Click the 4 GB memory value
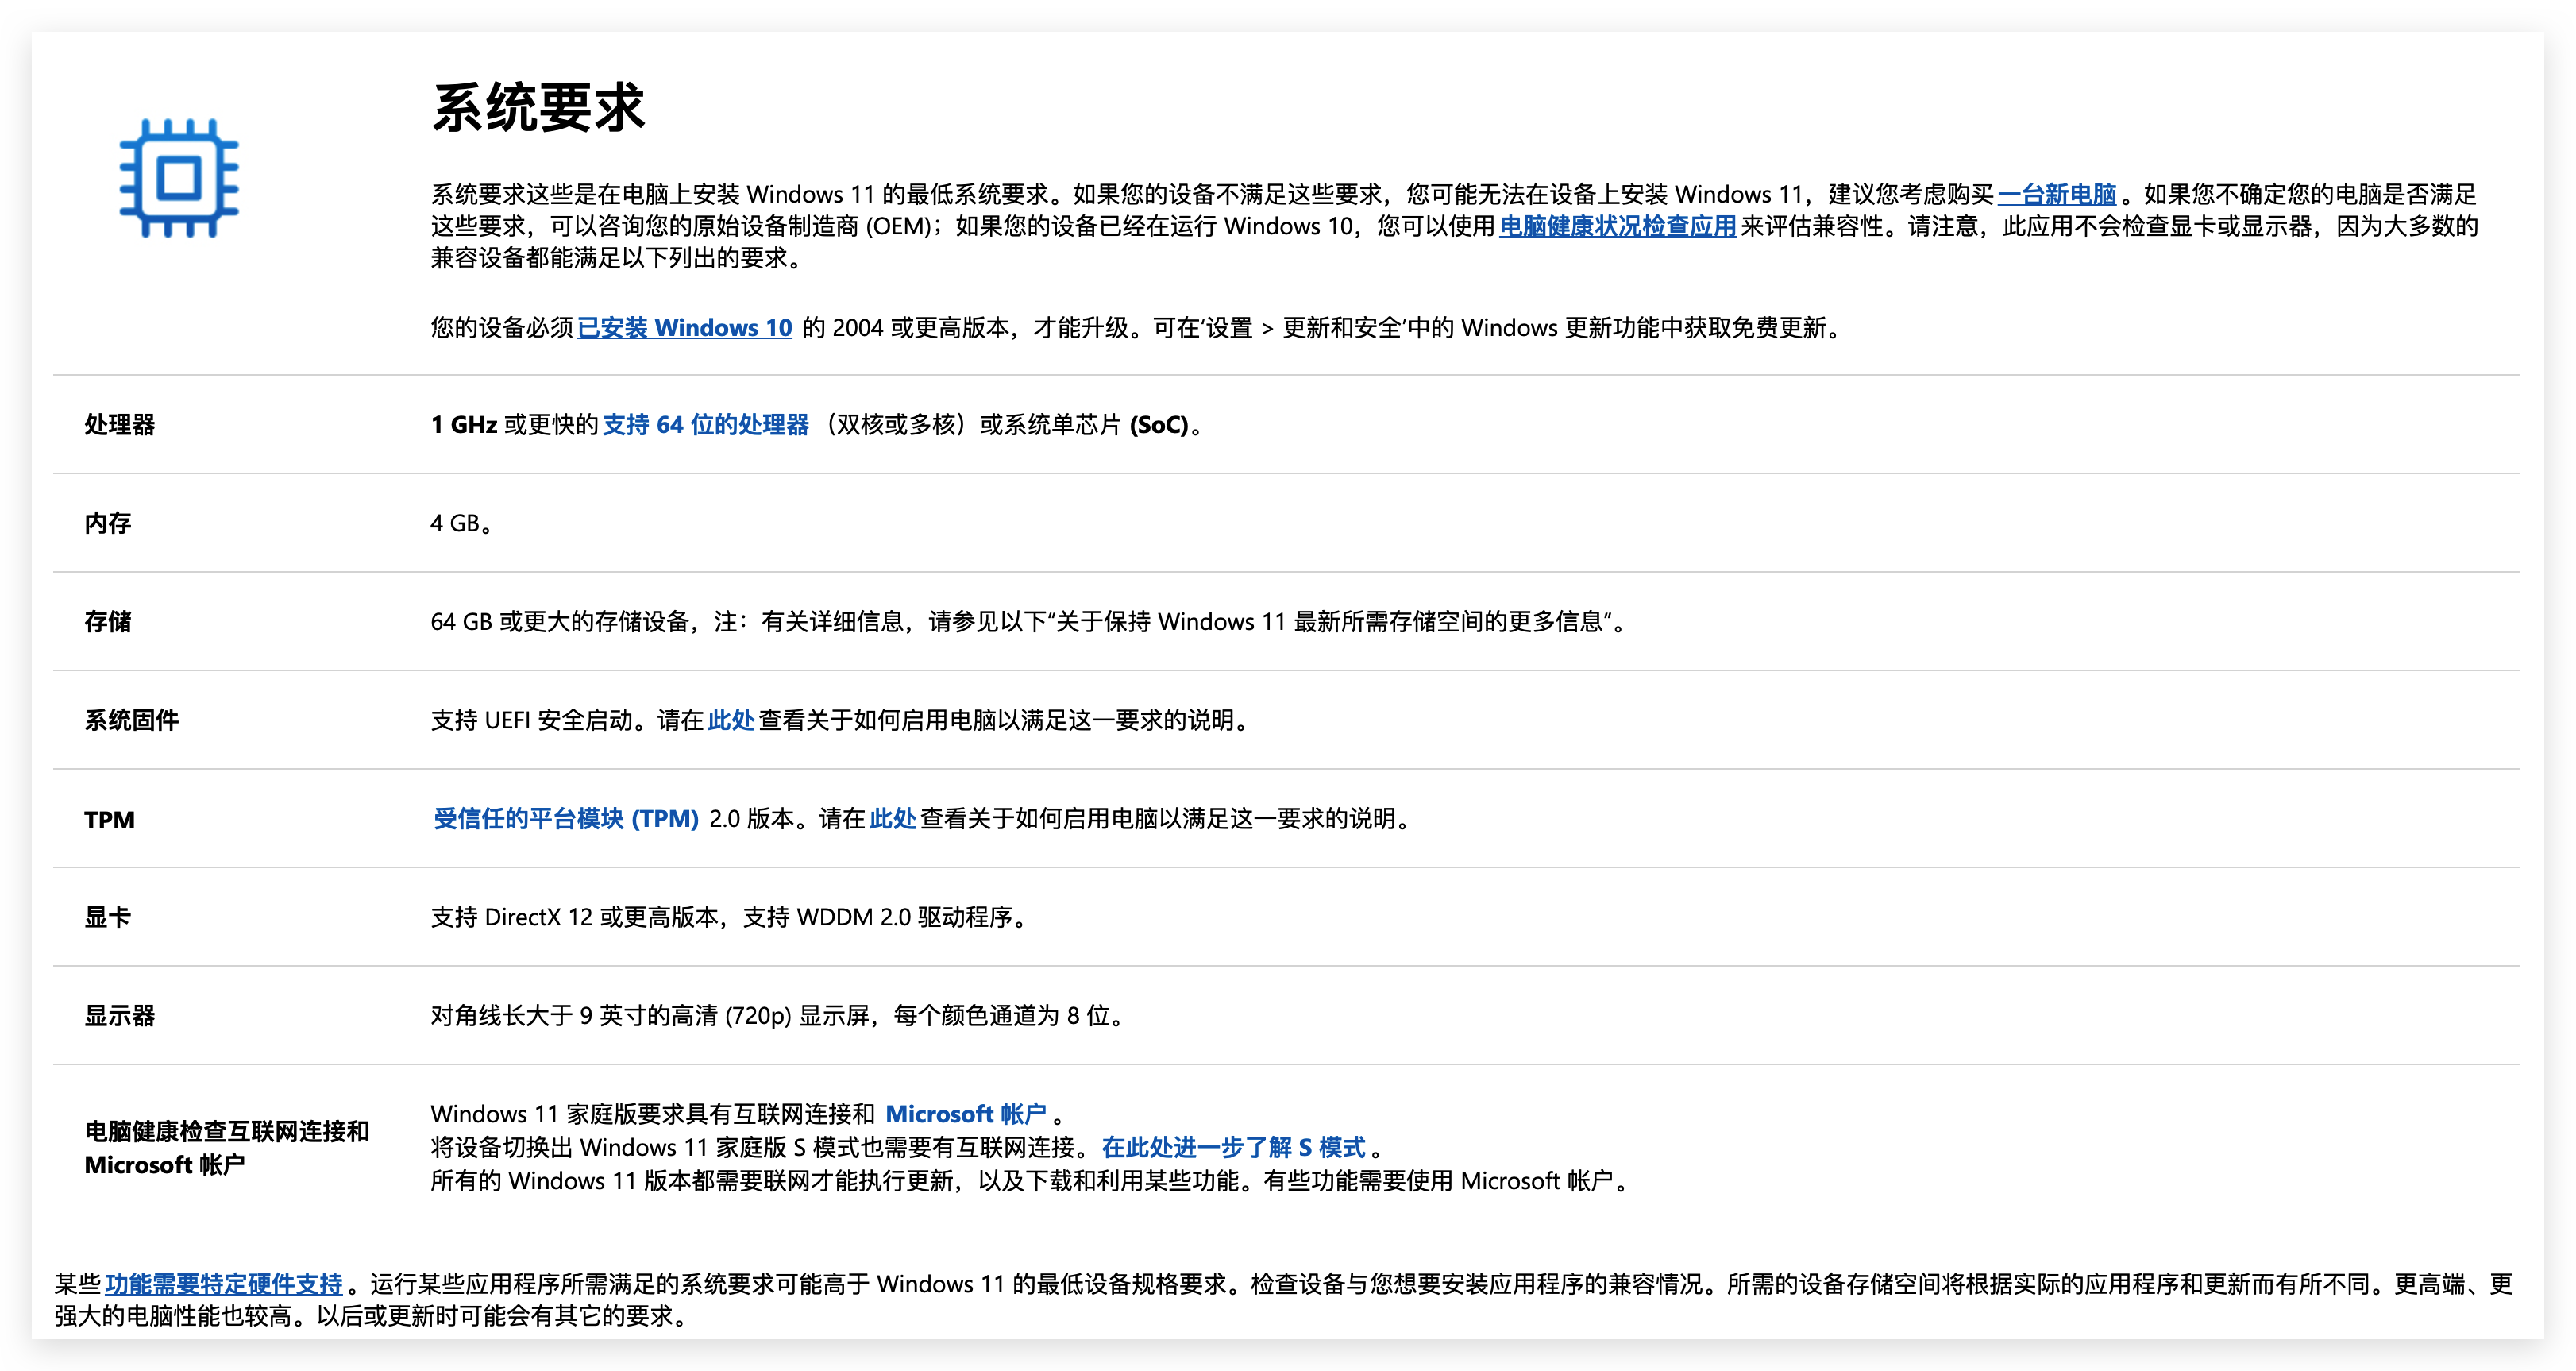2576x1371 pixels. (x=461, y=523)
